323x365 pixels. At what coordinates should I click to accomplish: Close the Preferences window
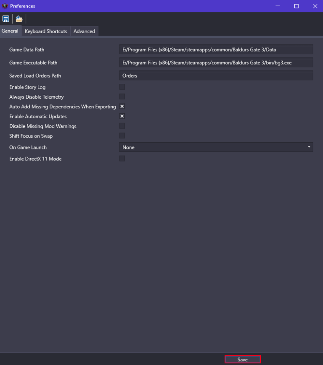pyautogui.click(x=315, y=6)
